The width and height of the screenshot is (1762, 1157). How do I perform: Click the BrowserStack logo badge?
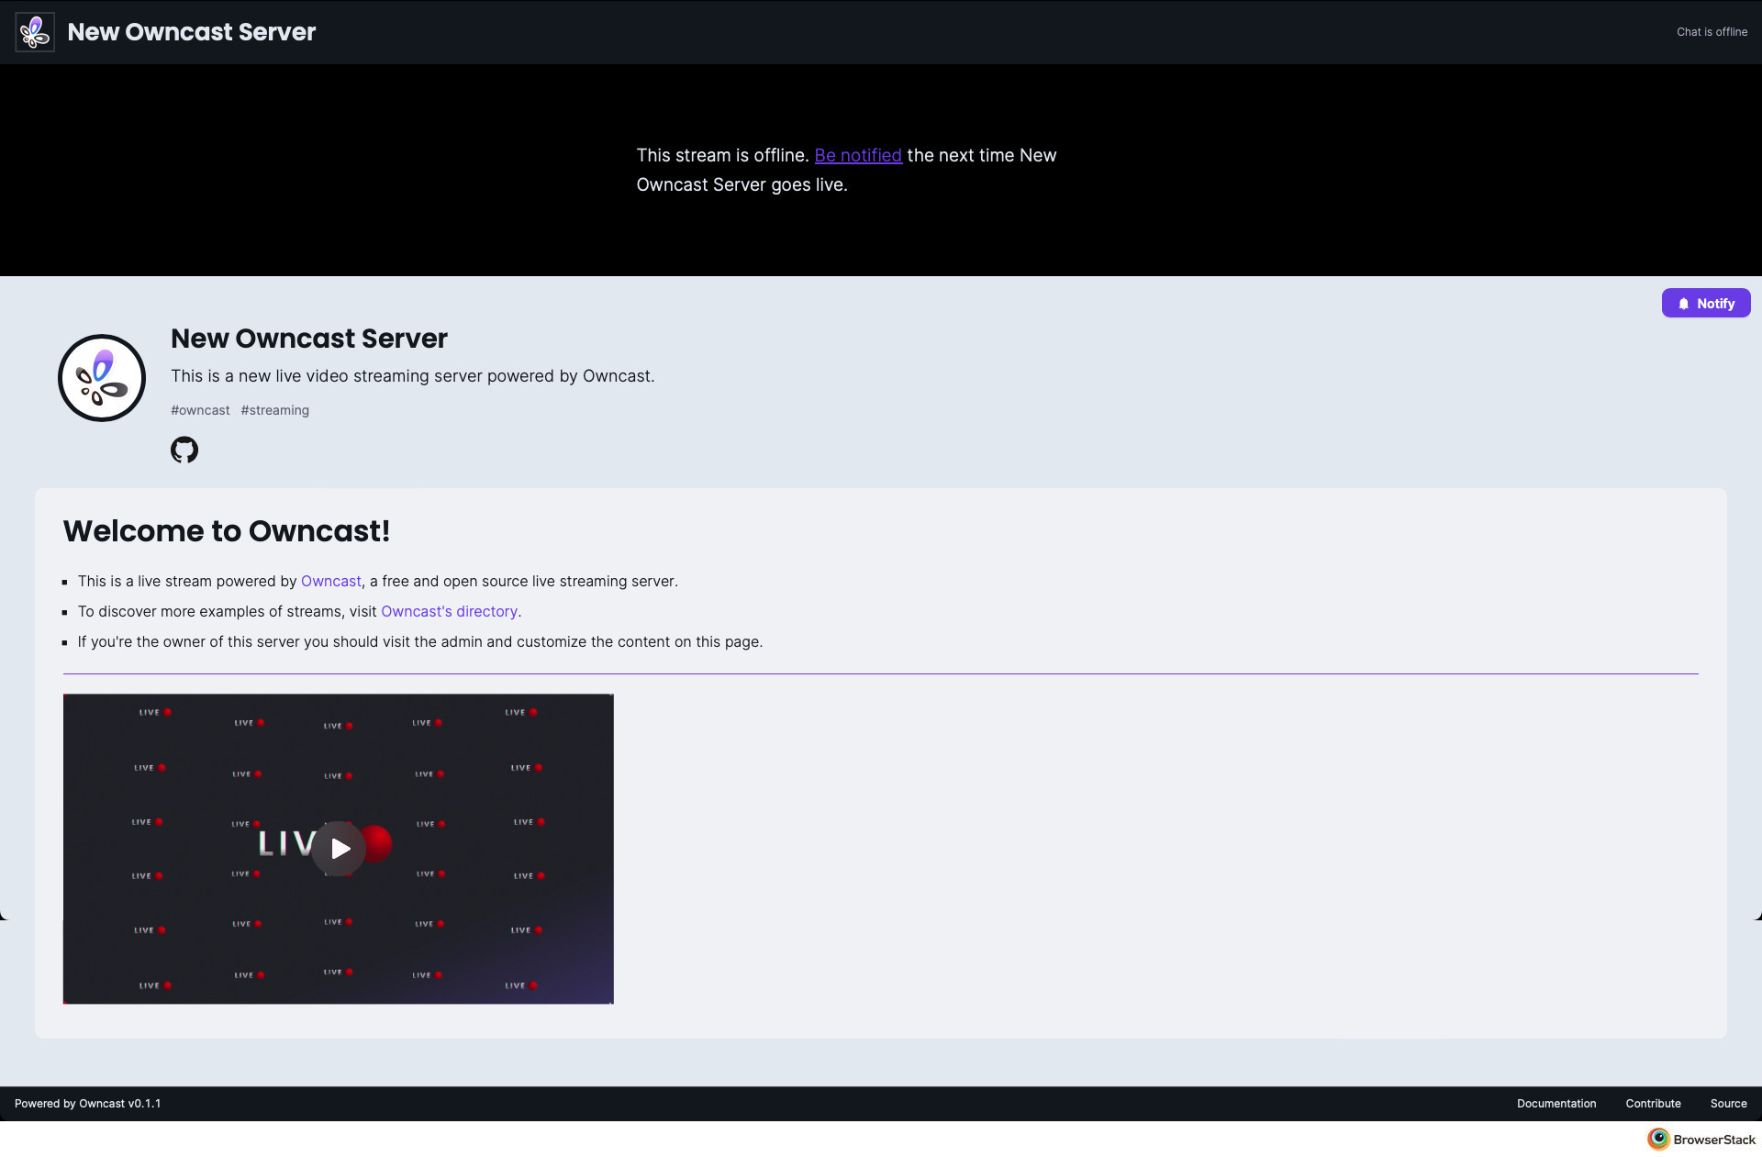[1701, 1140]
